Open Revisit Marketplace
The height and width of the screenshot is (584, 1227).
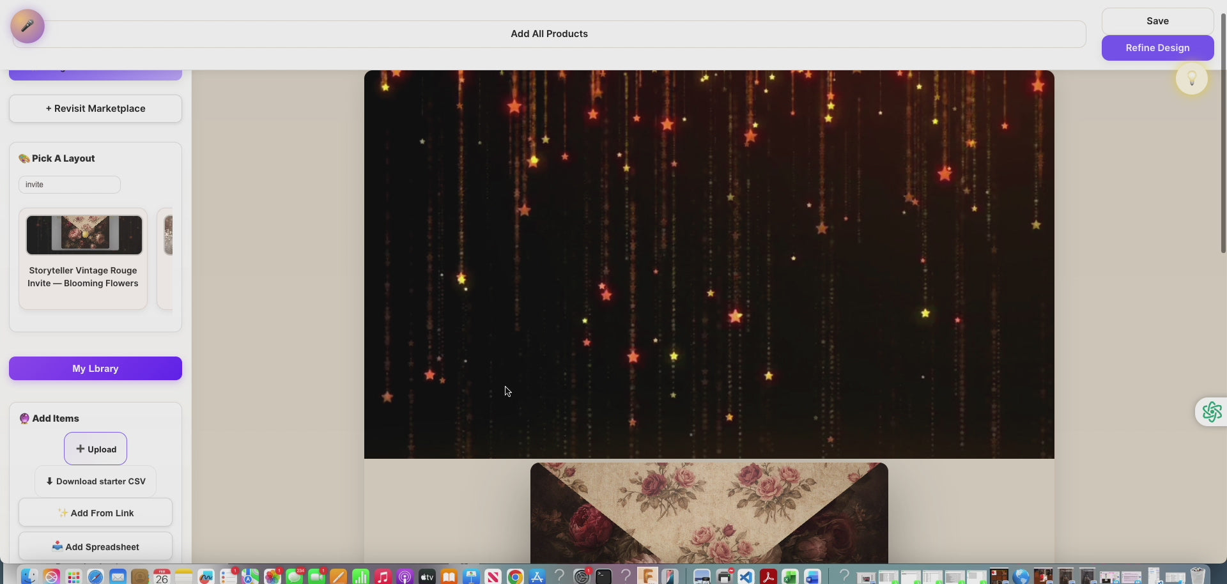point(95,109)
